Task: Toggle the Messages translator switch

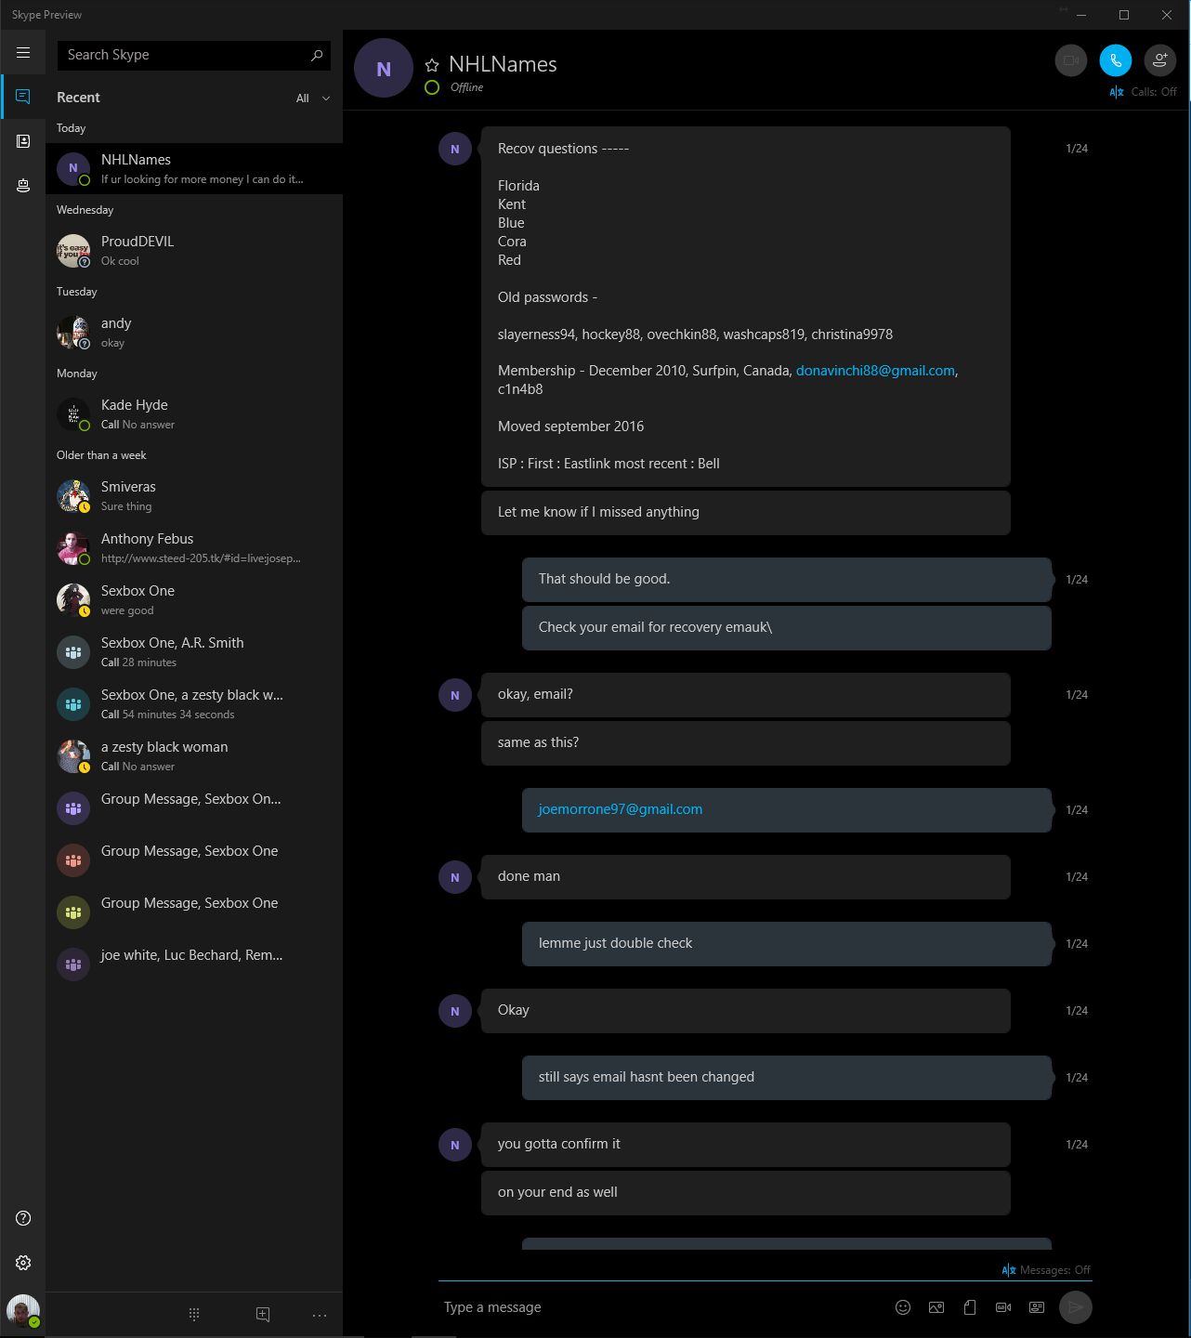Action: click(1047, 1270)
